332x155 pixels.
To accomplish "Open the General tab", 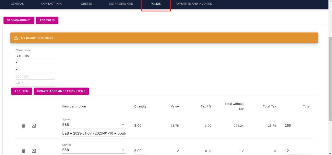I will [17, 4].
